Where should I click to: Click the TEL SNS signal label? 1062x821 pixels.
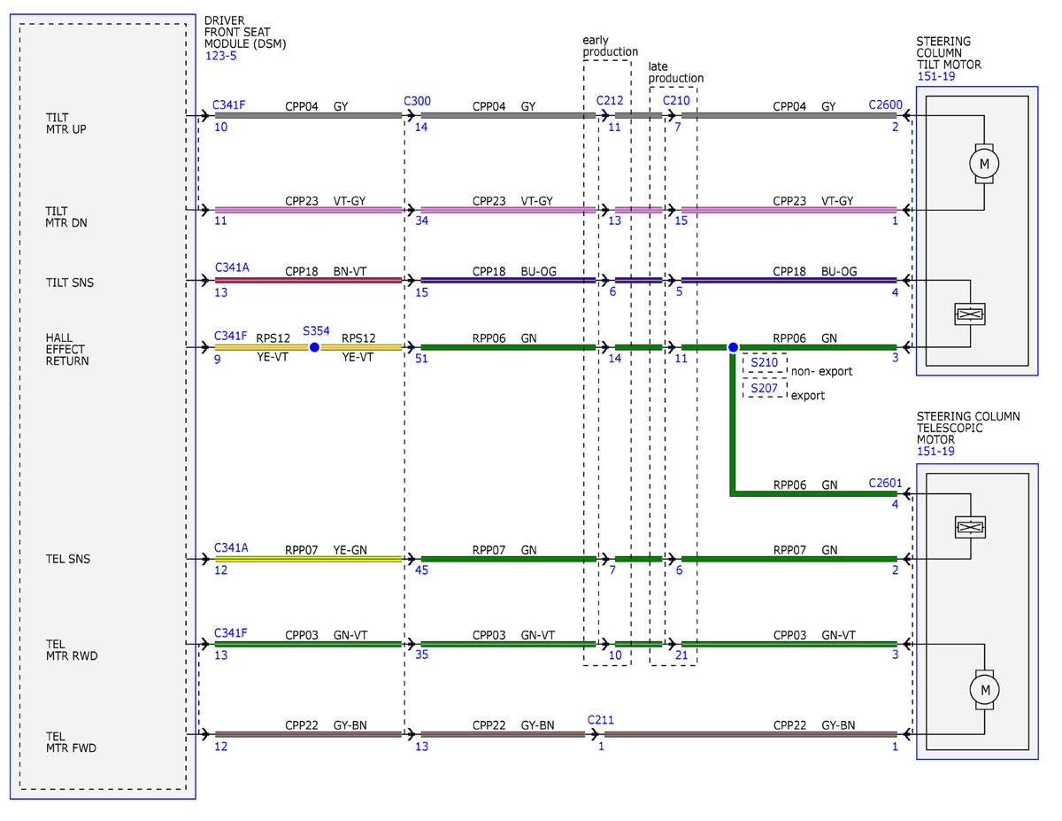point(67,559)
